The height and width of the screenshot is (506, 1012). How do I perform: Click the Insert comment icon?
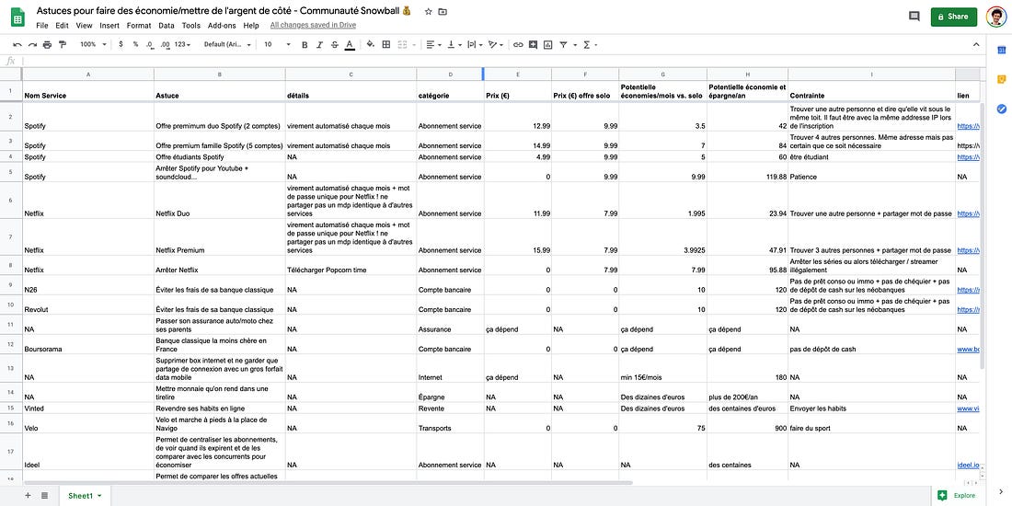pos(533,44)
